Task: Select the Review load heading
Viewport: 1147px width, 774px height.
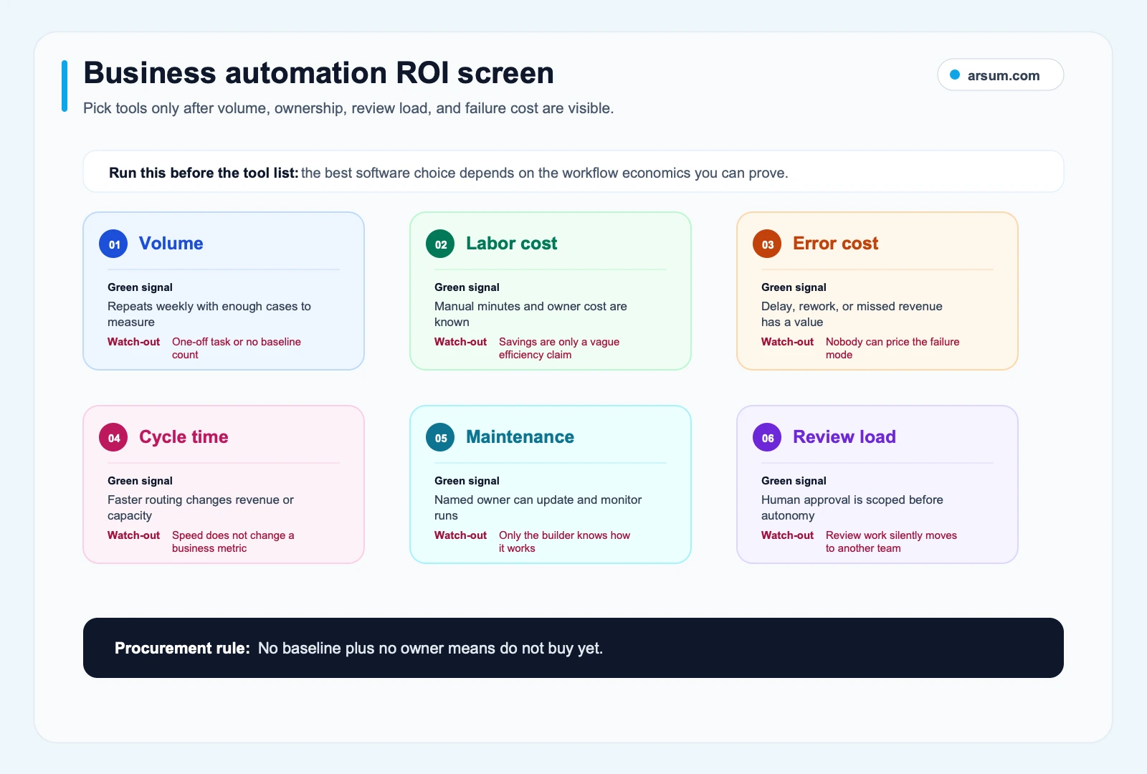Action: pos(844,437)
